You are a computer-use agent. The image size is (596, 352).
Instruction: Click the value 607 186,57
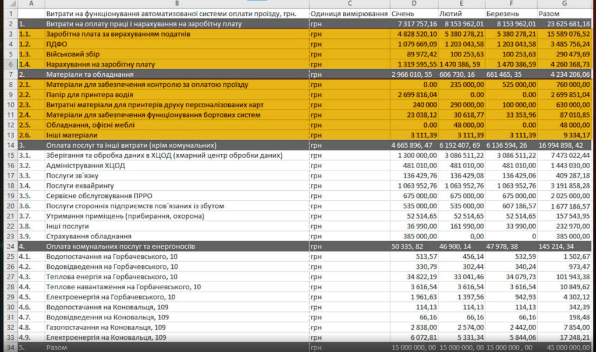coord(519,206)
